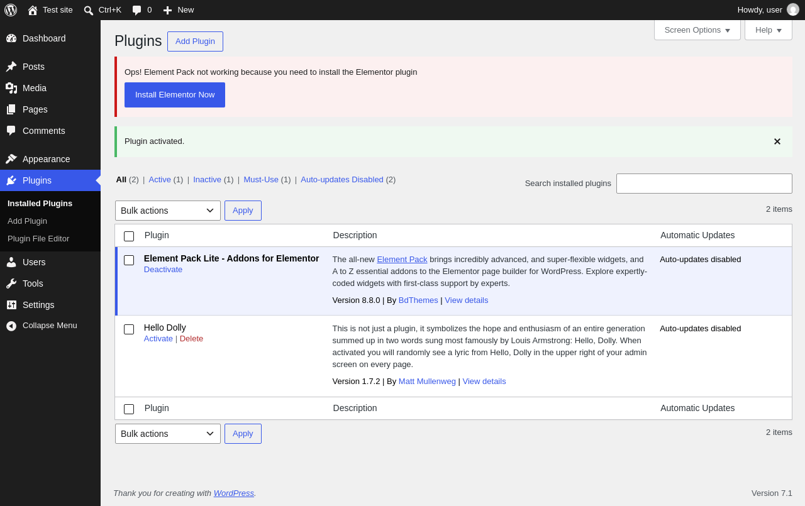Expand Screen Options panel
Image resolution: width=805 pixels, height=506 pixels.
click(697, 30)
